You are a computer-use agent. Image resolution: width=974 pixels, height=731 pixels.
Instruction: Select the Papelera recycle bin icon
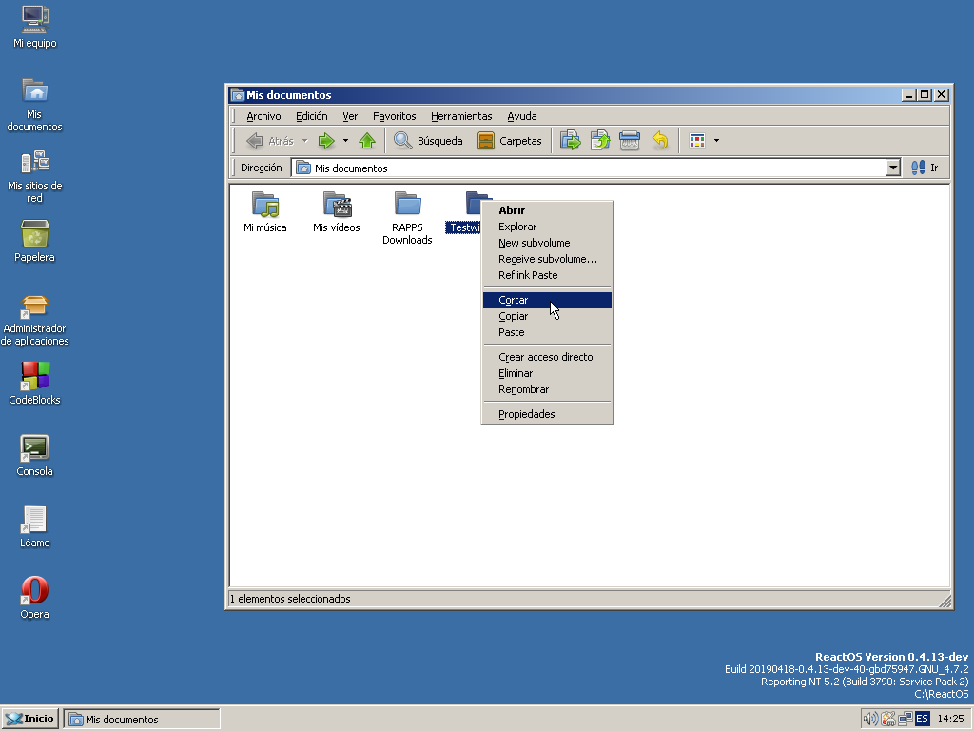coord(34,234)
